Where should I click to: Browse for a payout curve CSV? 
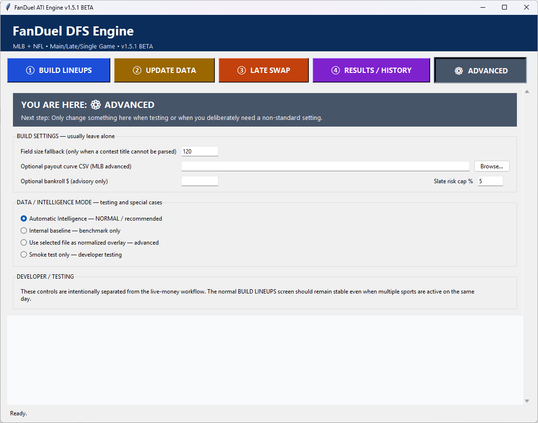click(x=491, y=166)
